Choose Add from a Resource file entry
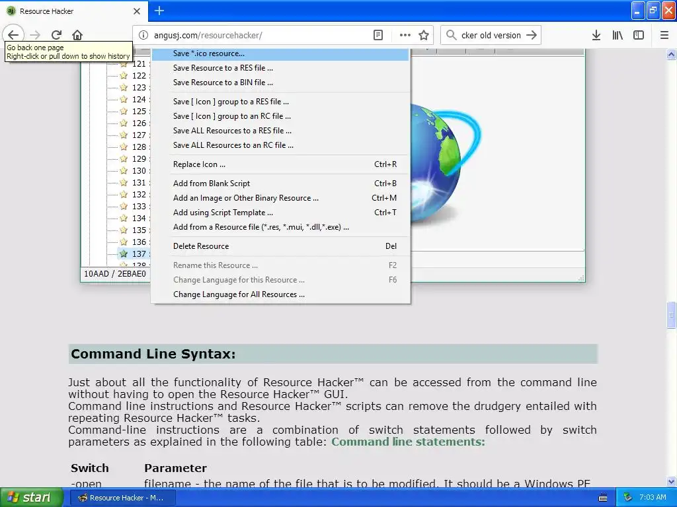This screenshot has width=677, height=507. point(280,227)
